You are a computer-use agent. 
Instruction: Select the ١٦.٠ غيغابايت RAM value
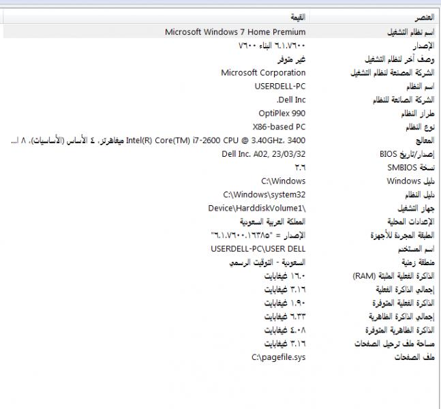coord(285,276)
